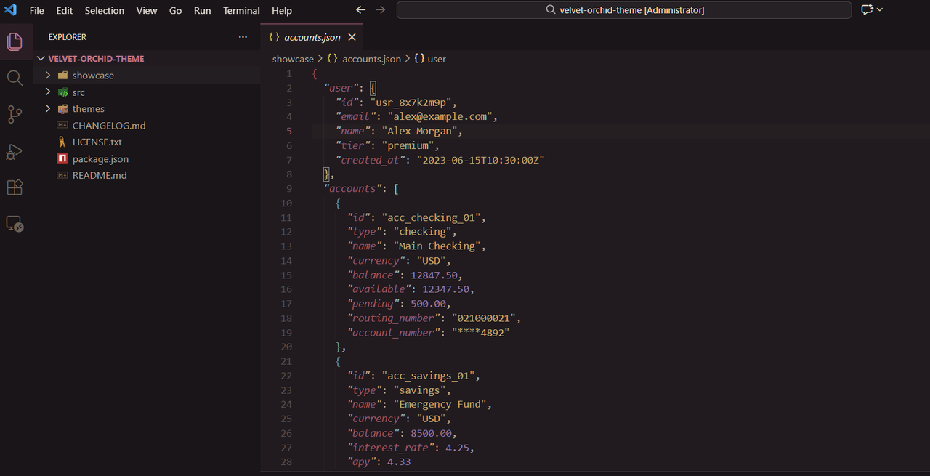Click line number 20 in the gutter
This screenshot has width=930, height=476.
[286, 347]
